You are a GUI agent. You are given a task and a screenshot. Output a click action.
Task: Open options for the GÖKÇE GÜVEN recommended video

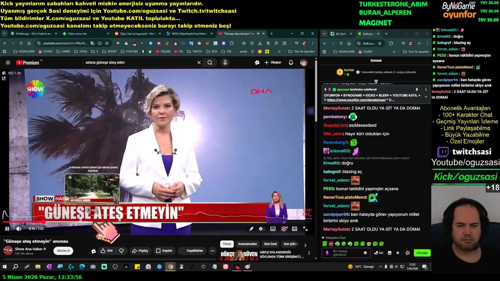tap(309, 253)
